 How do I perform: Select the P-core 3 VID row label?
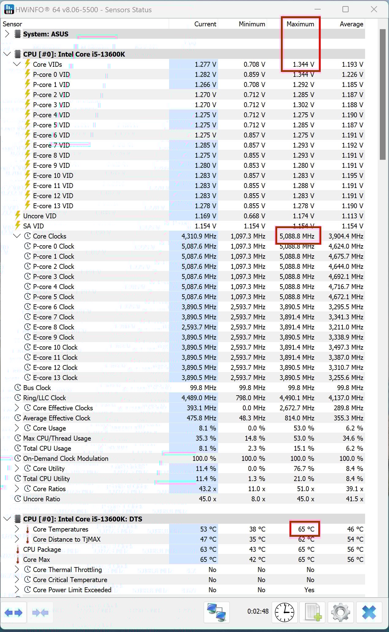(x=51, y=105)
